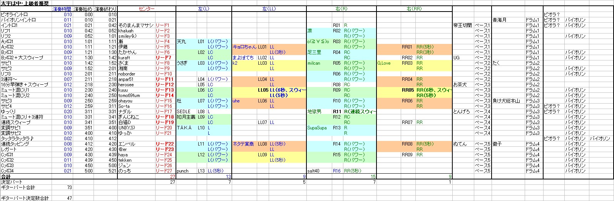Select the 16分早弾き＋スウィープ row label
Viewport: 614px width, 201px height.
coord(26,84)
